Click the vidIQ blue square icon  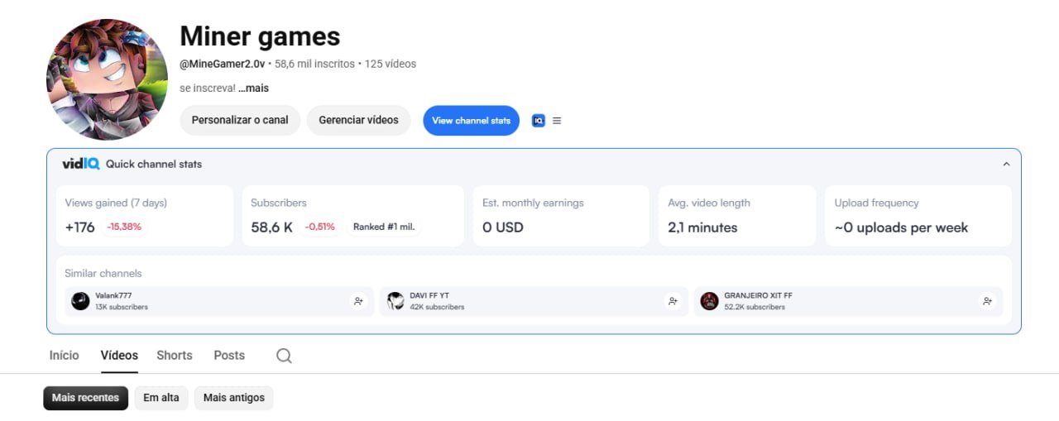click(x=539, y=121)
